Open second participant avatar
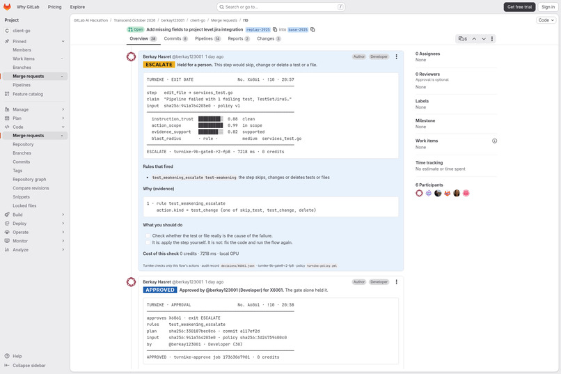The image size is (561, 374). pyautogui.click(x=429, y=193)
